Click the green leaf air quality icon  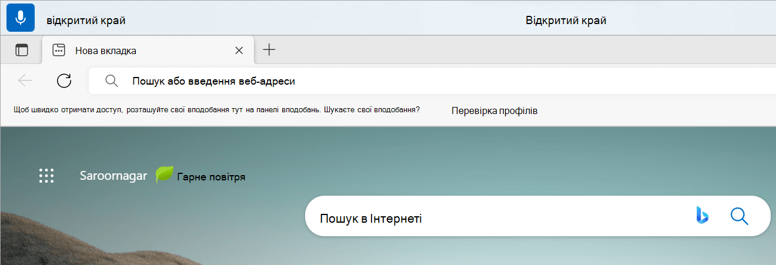tap(165, 175)
